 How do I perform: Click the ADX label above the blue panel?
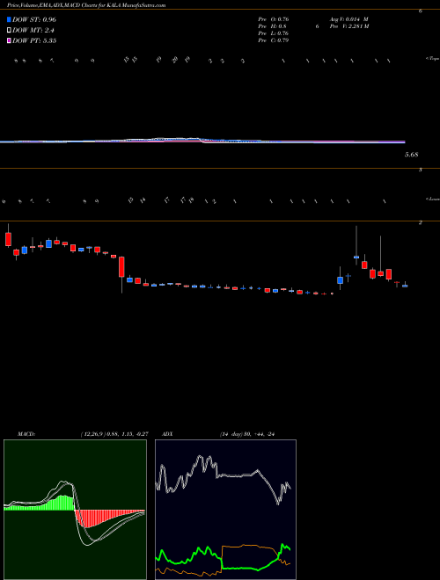[x=166, y=433]
